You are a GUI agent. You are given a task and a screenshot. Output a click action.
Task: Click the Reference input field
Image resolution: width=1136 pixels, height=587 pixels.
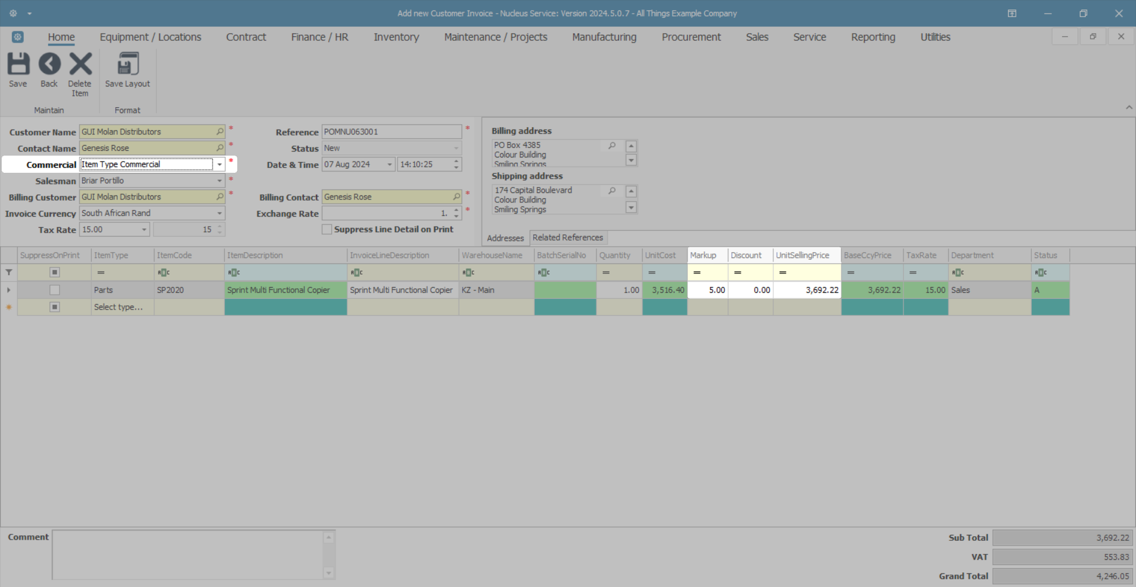click(391, 131)
